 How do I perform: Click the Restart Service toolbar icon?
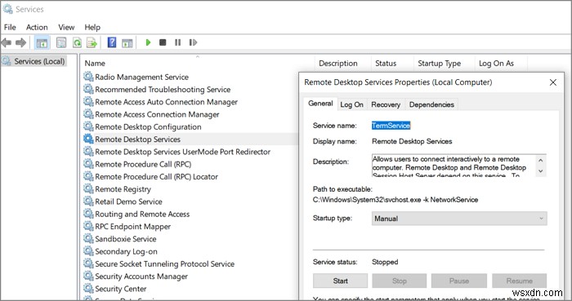coord(193,42)
